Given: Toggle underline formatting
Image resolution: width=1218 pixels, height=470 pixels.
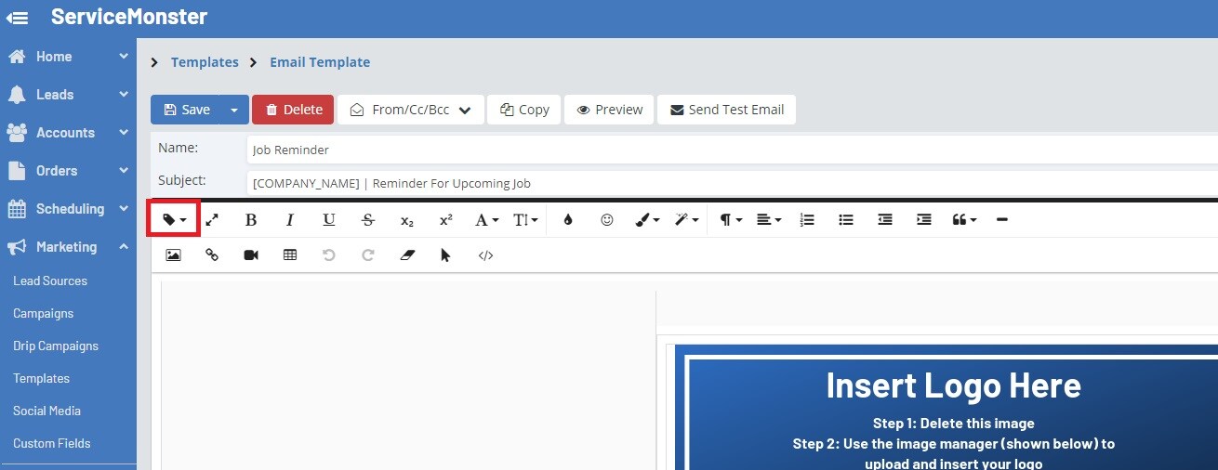Looking at the screenshot, I should (329, 220).
